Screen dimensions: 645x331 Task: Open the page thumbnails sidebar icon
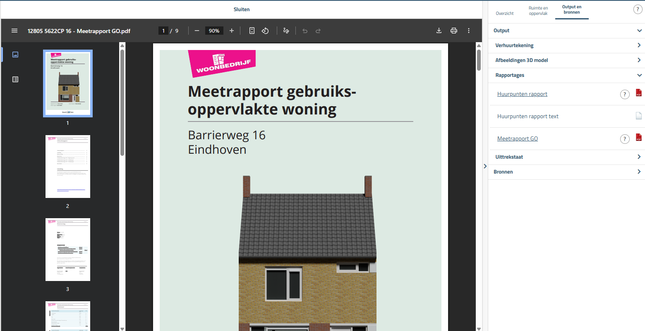[x=15, y=54]
